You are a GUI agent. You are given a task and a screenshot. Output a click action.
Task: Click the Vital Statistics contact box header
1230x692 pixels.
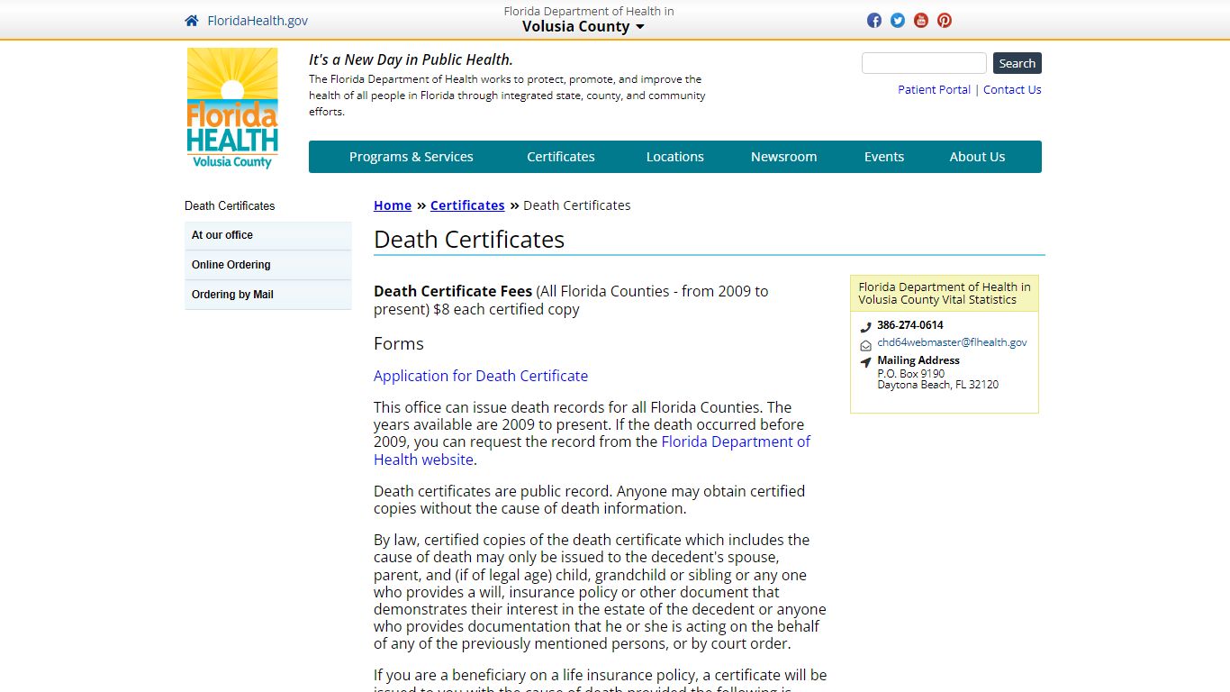pos(945,294)
